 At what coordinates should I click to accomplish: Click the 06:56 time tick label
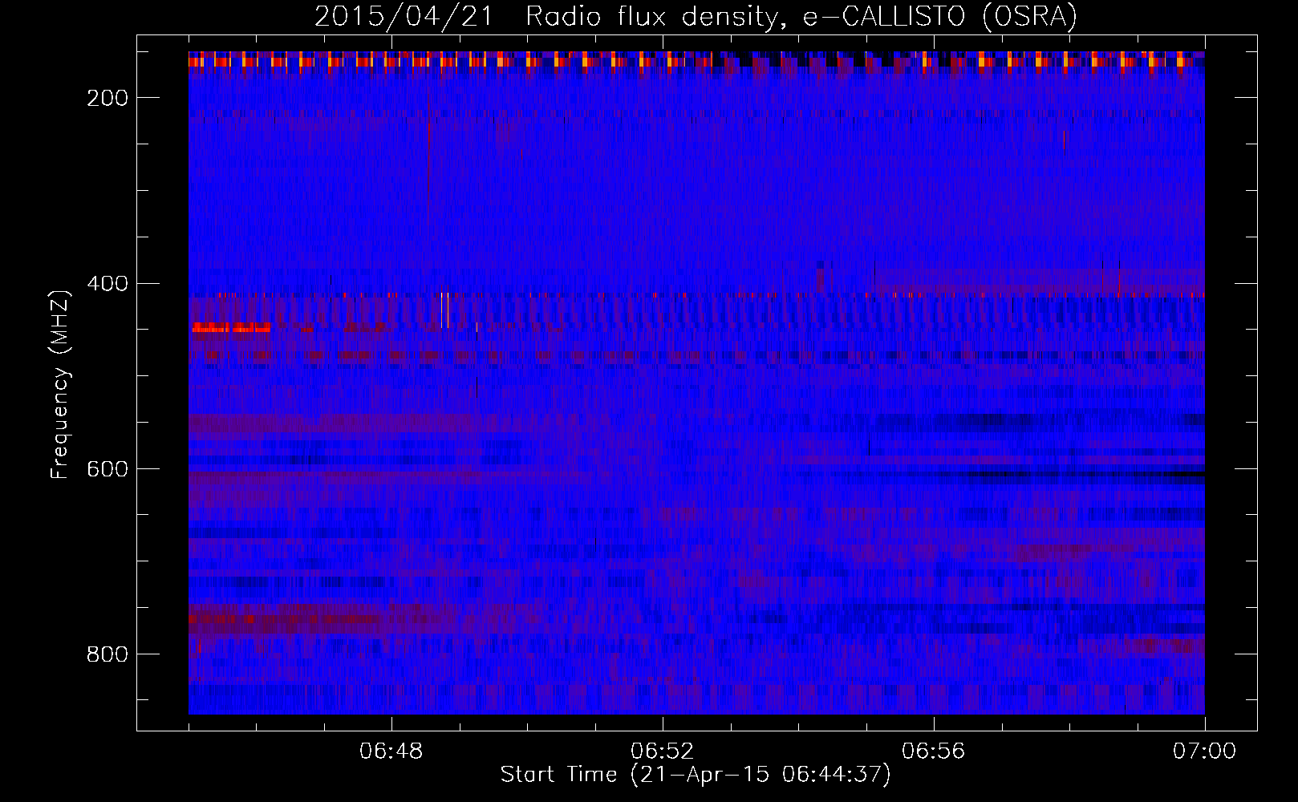click(934, 751)
